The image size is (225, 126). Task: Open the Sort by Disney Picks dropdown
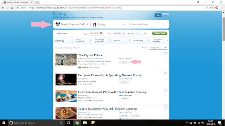point(158,48)
